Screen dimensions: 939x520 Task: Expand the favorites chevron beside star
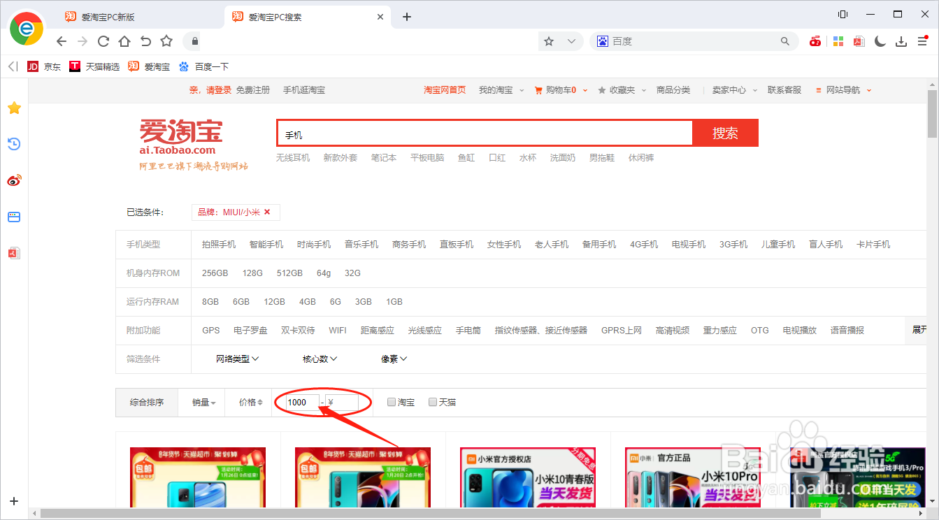click(571, 41)
